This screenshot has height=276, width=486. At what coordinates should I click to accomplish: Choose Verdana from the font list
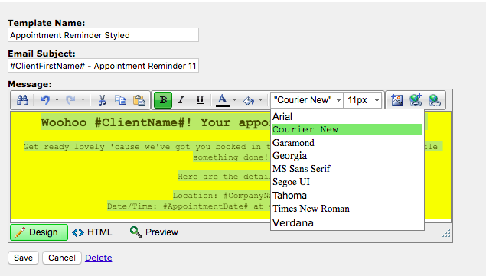click(347, 223)
